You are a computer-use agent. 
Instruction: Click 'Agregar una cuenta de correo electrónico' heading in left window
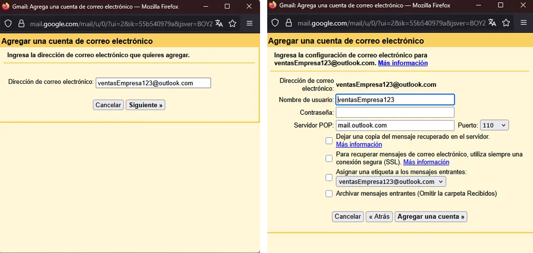pyautogui.click(x=77, y=41)
